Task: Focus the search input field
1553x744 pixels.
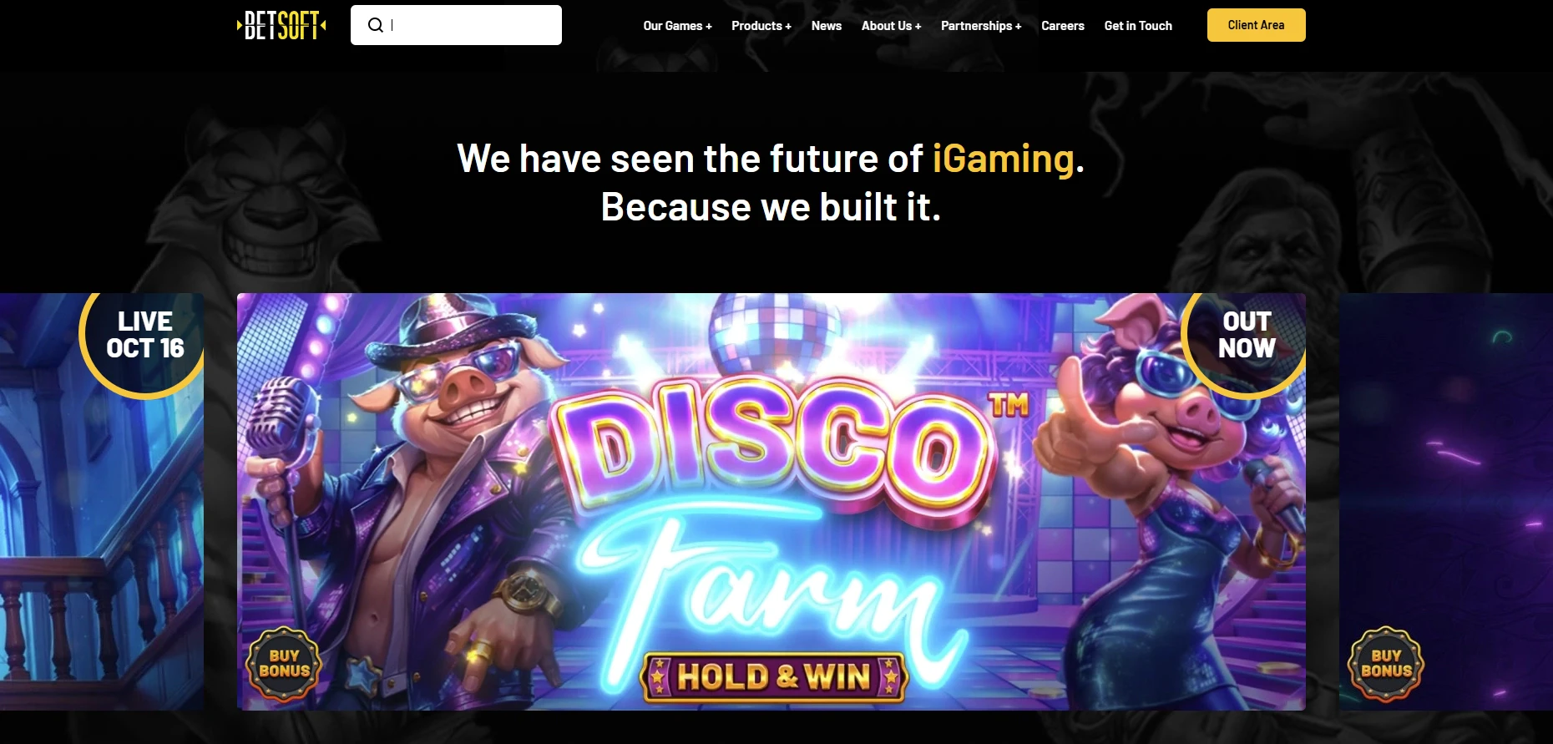Action: 456,25
